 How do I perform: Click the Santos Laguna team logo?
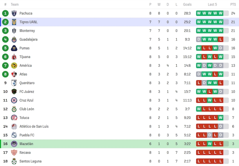[14, 161]
